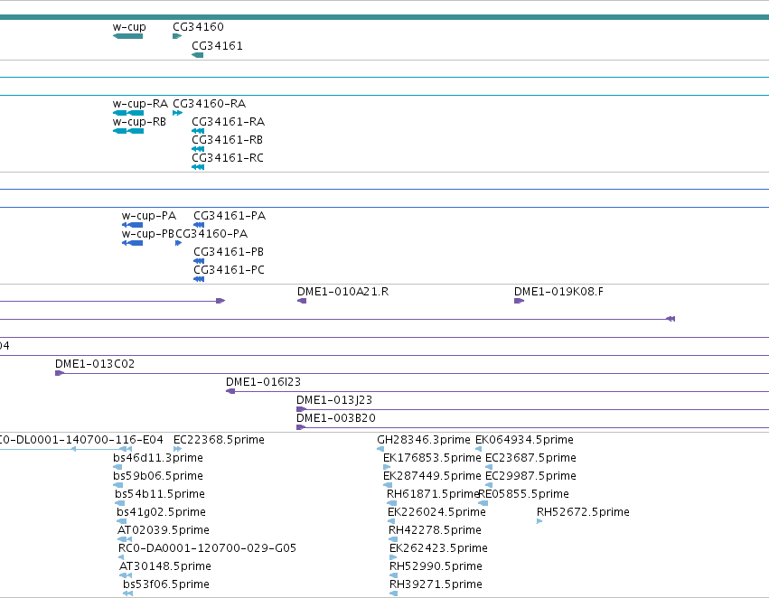Click the EK226024.5prime EST label

[x=436, y=512]
